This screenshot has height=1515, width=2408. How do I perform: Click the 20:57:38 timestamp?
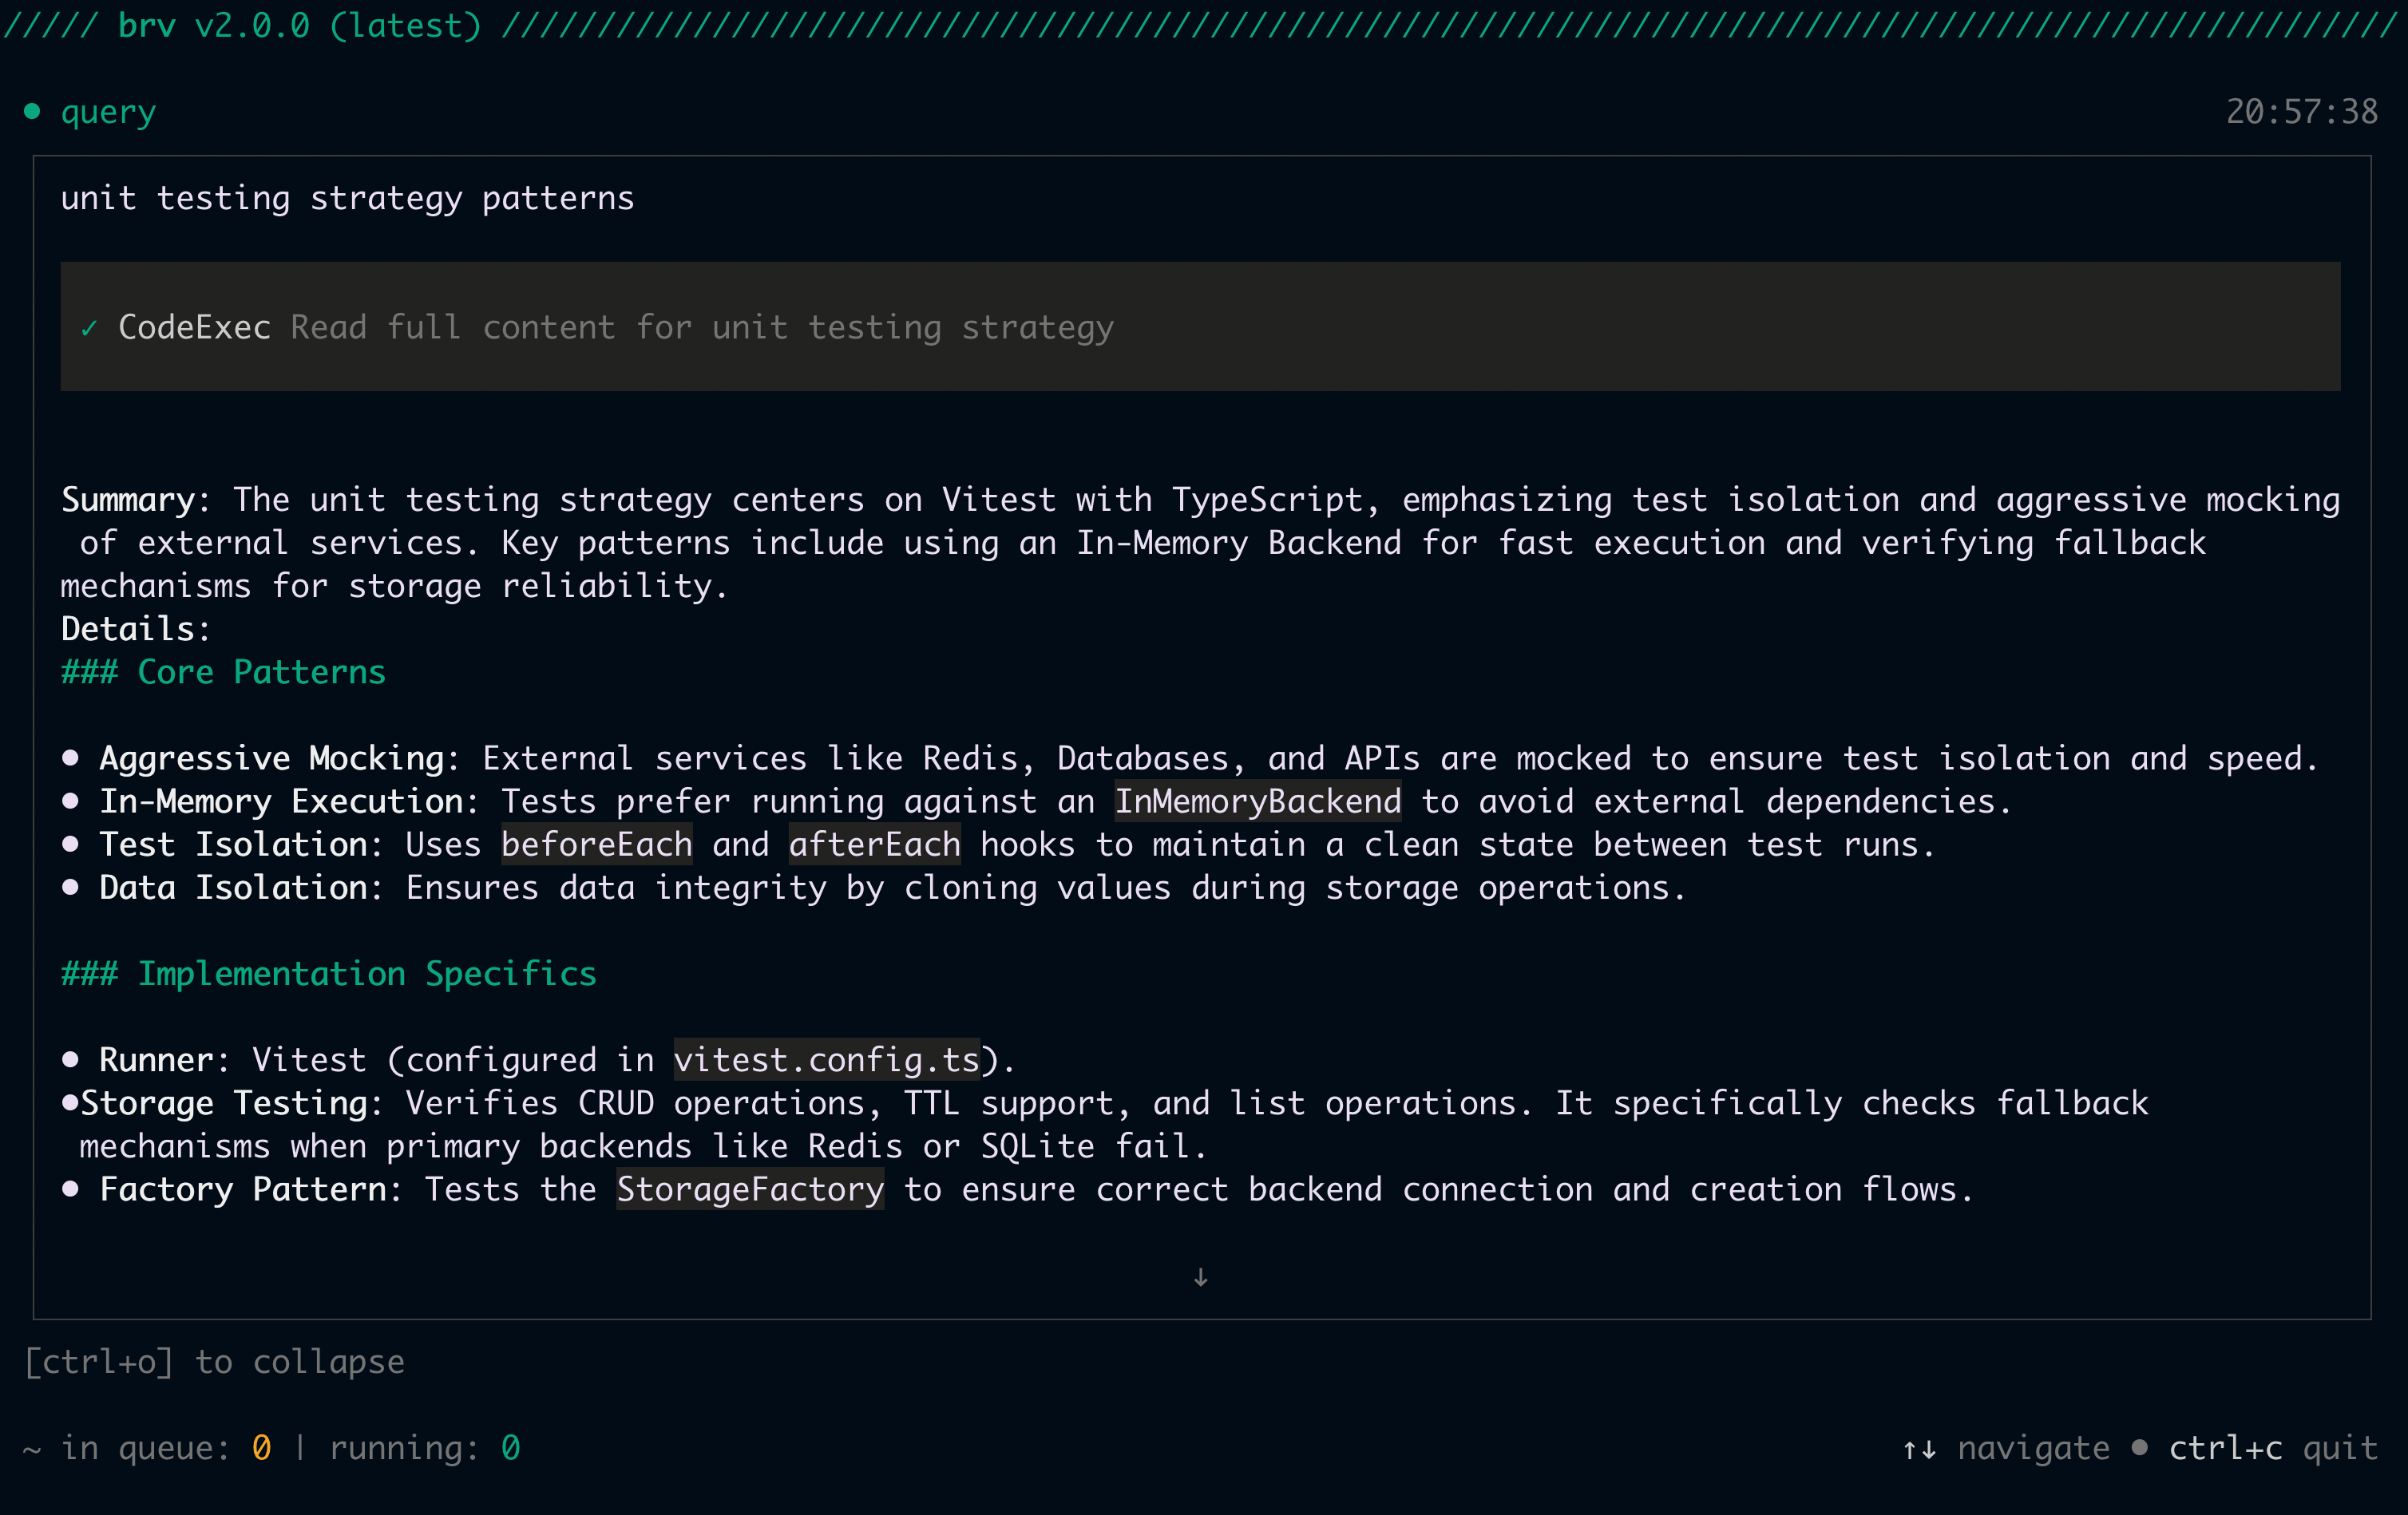2300,111
